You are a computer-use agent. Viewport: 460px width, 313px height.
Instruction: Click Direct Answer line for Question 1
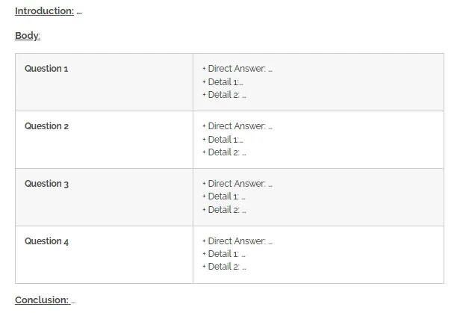click(x=237, y=69)
